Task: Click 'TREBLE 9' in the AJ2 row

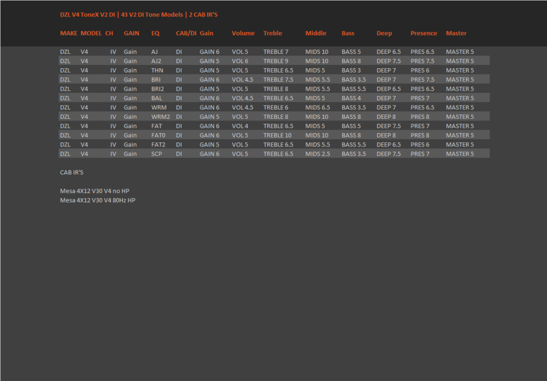Action: click(x=276, y=61)
